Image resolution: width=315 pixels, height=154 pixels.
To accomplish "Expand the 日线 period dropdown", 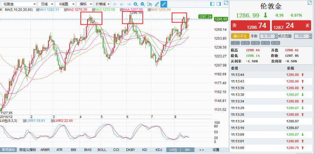I will 46,4.
